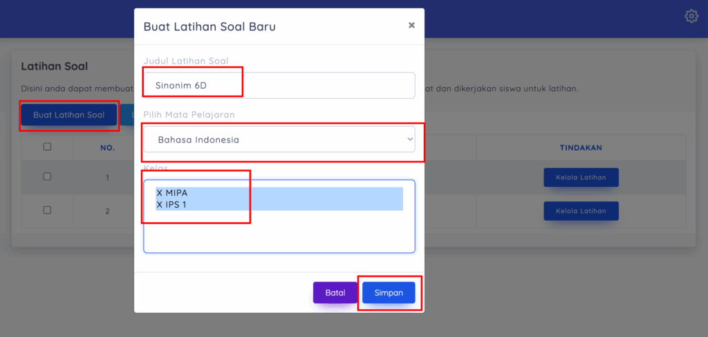The image size is (708, 337).
Task: Open Kelola Latihan for the second row
Action: [581, 210]
